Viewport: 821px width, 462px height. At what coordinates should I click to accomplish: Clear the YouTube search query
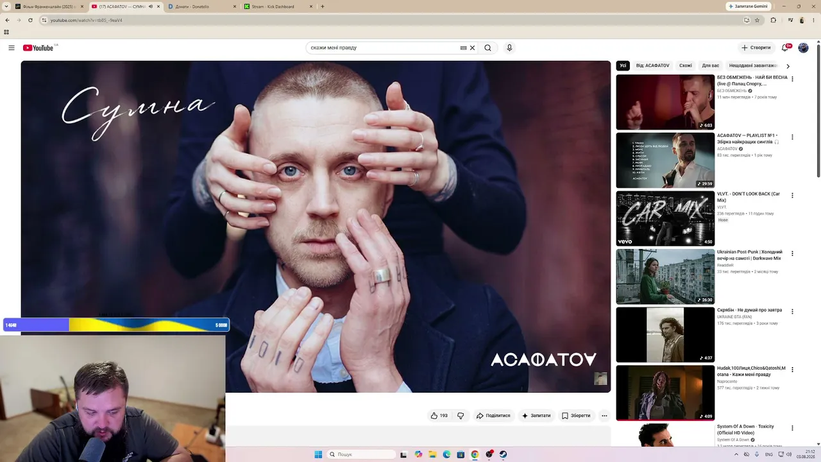tap(473, 47)
